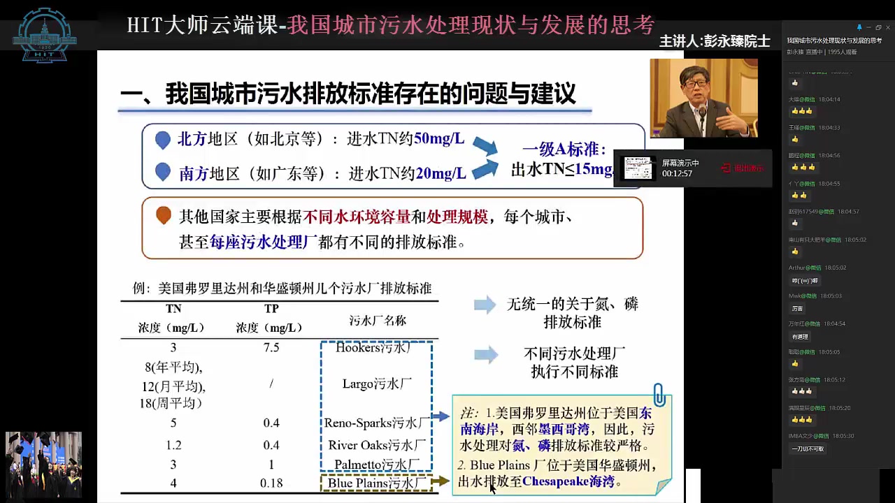Screen dimensions: 895x503
Task: Click the username 赵明617549@微信
Action: point(812,211)
